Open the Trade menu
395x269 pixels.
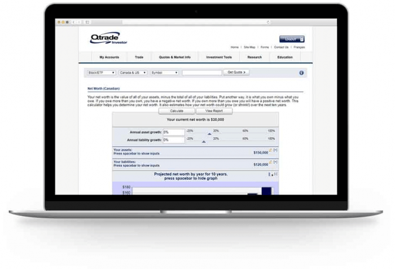click(139, 57)
